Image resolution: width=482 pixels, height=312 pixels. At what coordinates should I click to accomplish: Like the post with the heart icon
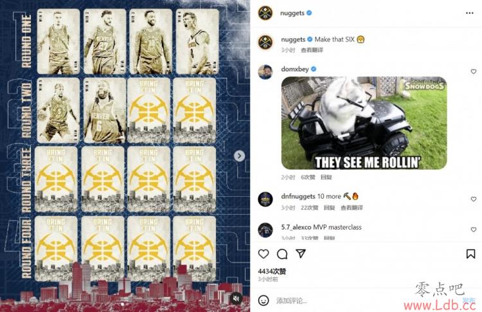pos(263,254)
